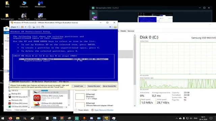This screenshot has height=121, width=216.
Task: Click VMware's blue left-arrow toolbar icon
Action: pyautogui.click(x=110, y=27)
